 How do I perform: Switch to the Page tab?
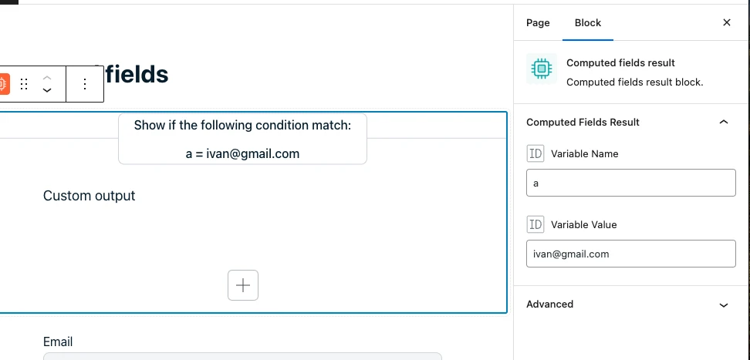click(538, 22)
